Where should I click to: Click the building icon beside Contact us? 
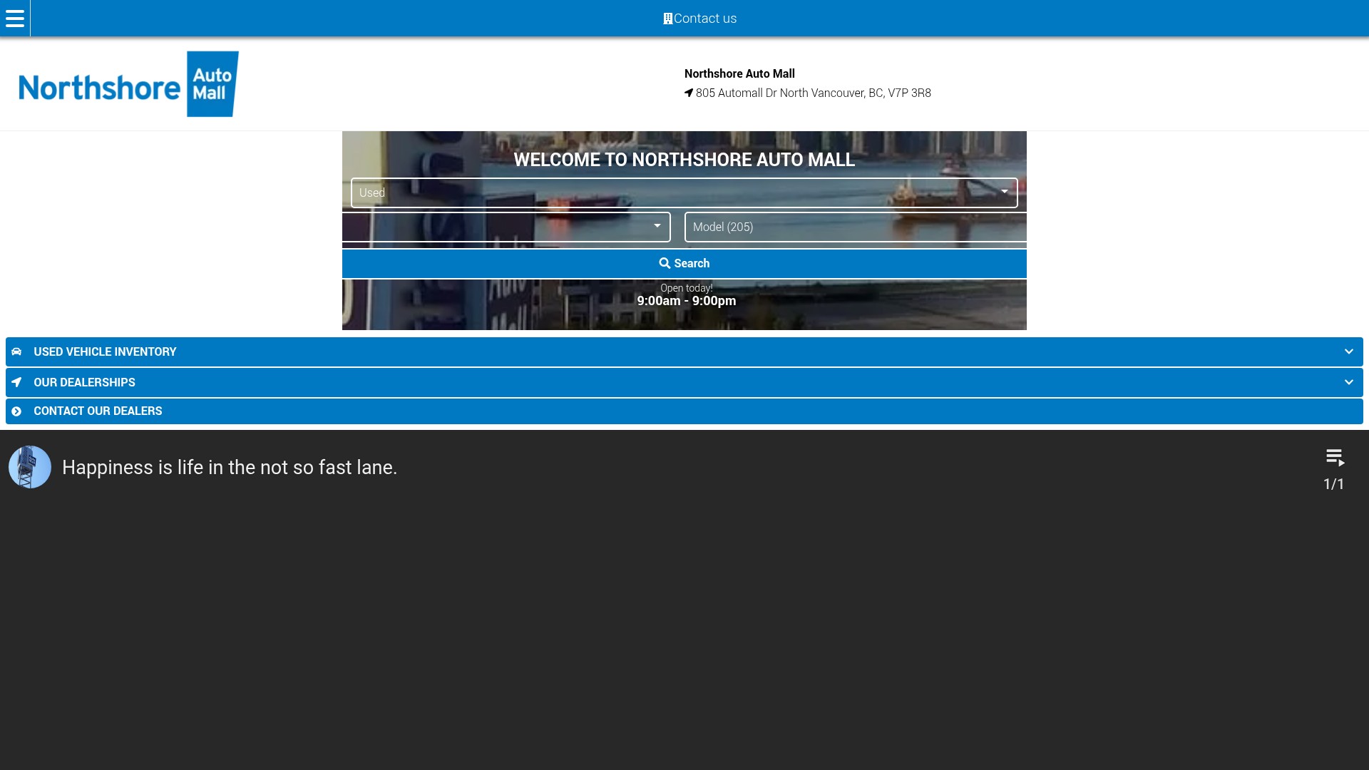coord(667,19)
